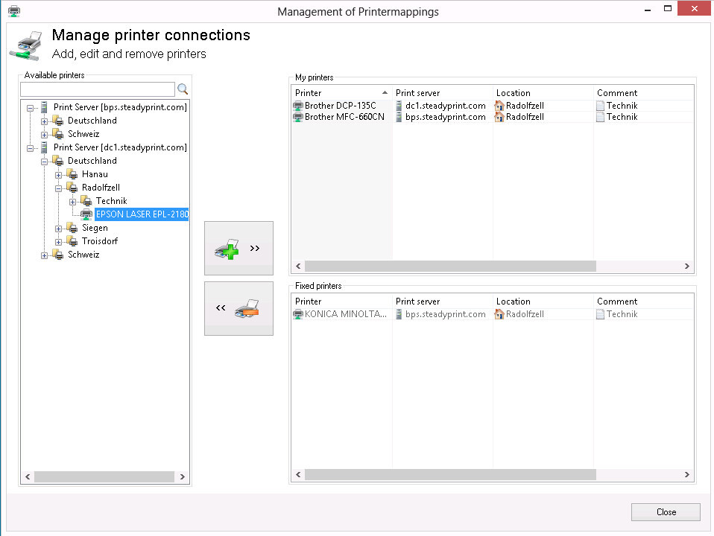Collapse the Print Server bps.steadyprint.com node
This screenshot has height=536, width=714.
[x=30, y=108]
